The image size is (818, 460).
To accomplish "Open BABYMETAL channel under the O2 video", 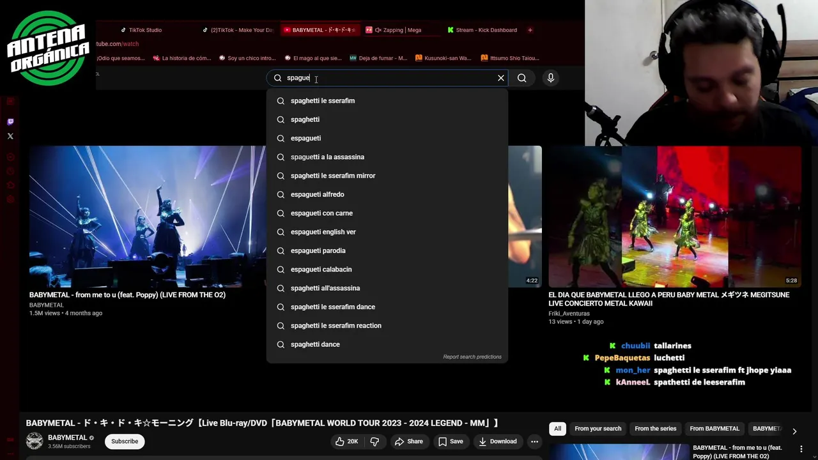I will 47,305.
